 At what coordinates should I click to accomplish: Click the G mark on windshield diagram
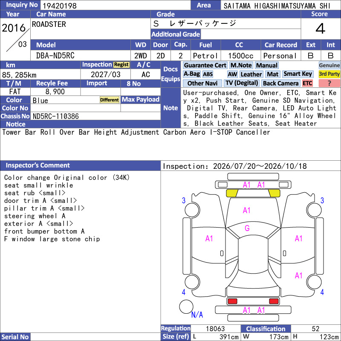(247, 228)
